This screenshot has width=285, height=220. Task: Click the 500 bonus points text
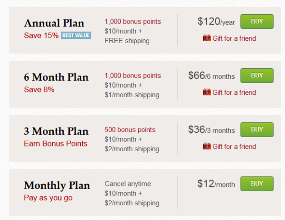tap(130, 130)
